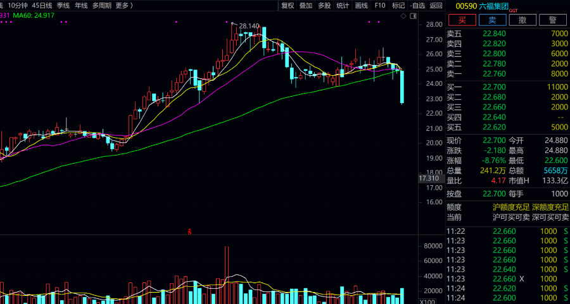This screenshot has width=570, height=304.
Task: Click the 撤 (Cancel order) button
Action: pos(522,20)
